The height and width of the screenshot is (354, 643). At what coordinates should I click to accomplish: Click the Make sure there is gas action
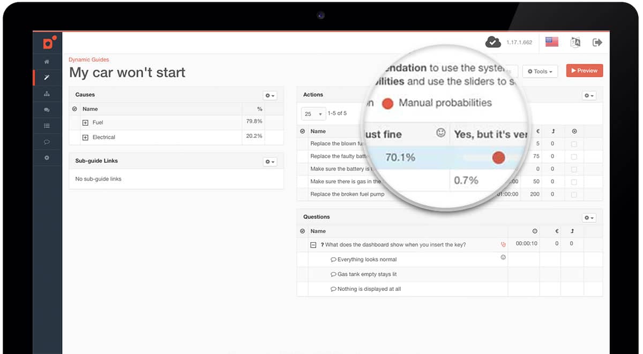pos(346,182)
